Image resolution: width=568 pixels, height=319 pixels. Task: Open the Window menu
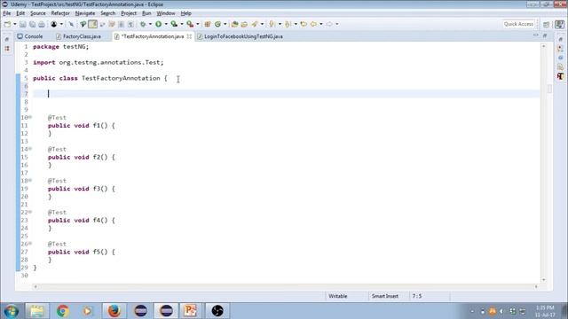tap(166, 13)
